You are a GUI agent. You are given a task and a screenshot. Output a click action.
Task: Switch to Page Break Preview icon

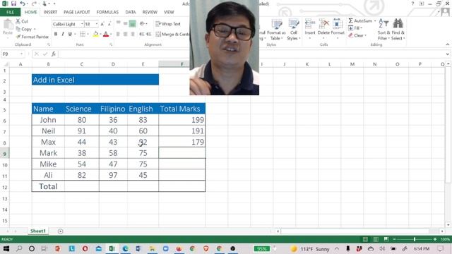point(386,239)
